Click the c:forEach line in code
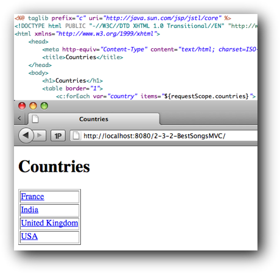The height and width of the screenshot is (273, 280). pyautogui.click(x=156, y=96)
